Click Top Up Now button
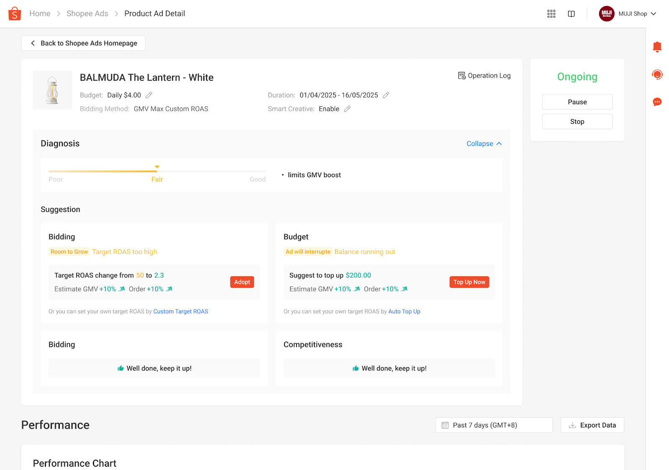Viewport: 669px width, 470px height. (469, 282)
